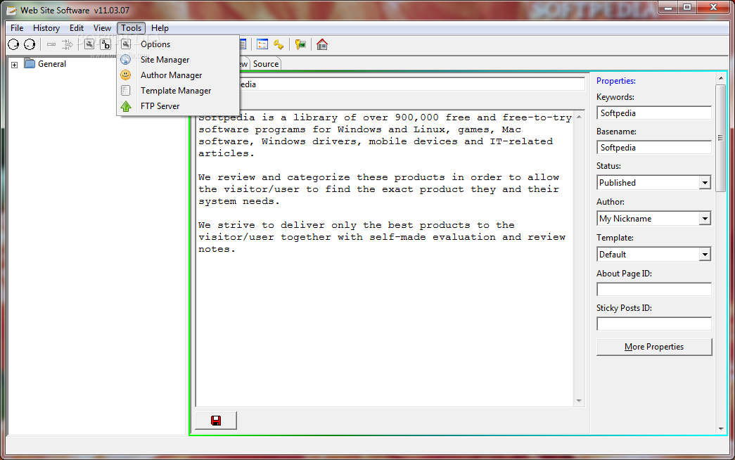Click the text editor scroll down arrow
The height and width of the screenshot is (460, 735).
pyautogui.click(x=580, y=401)
